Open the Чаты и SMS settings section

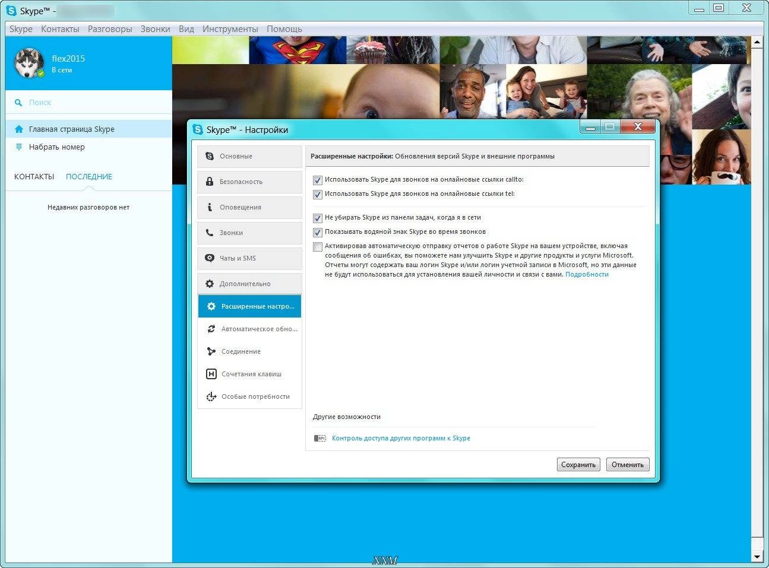[x=249, y=258]
